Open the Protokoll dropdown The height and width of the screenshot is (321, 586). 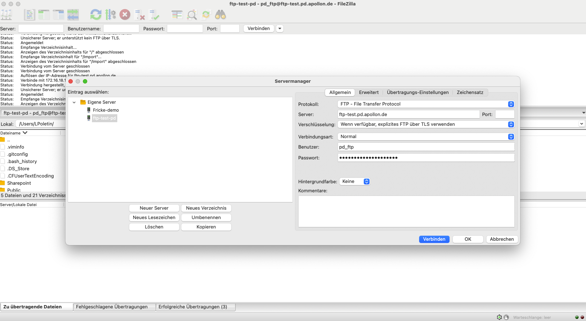pyautogui.click(x=426, y=104)
